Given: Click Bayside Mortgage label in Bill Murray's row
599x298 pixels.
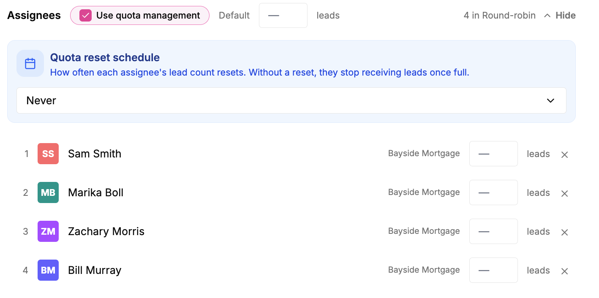Looking at the screenshot, I should coord(424,270).
